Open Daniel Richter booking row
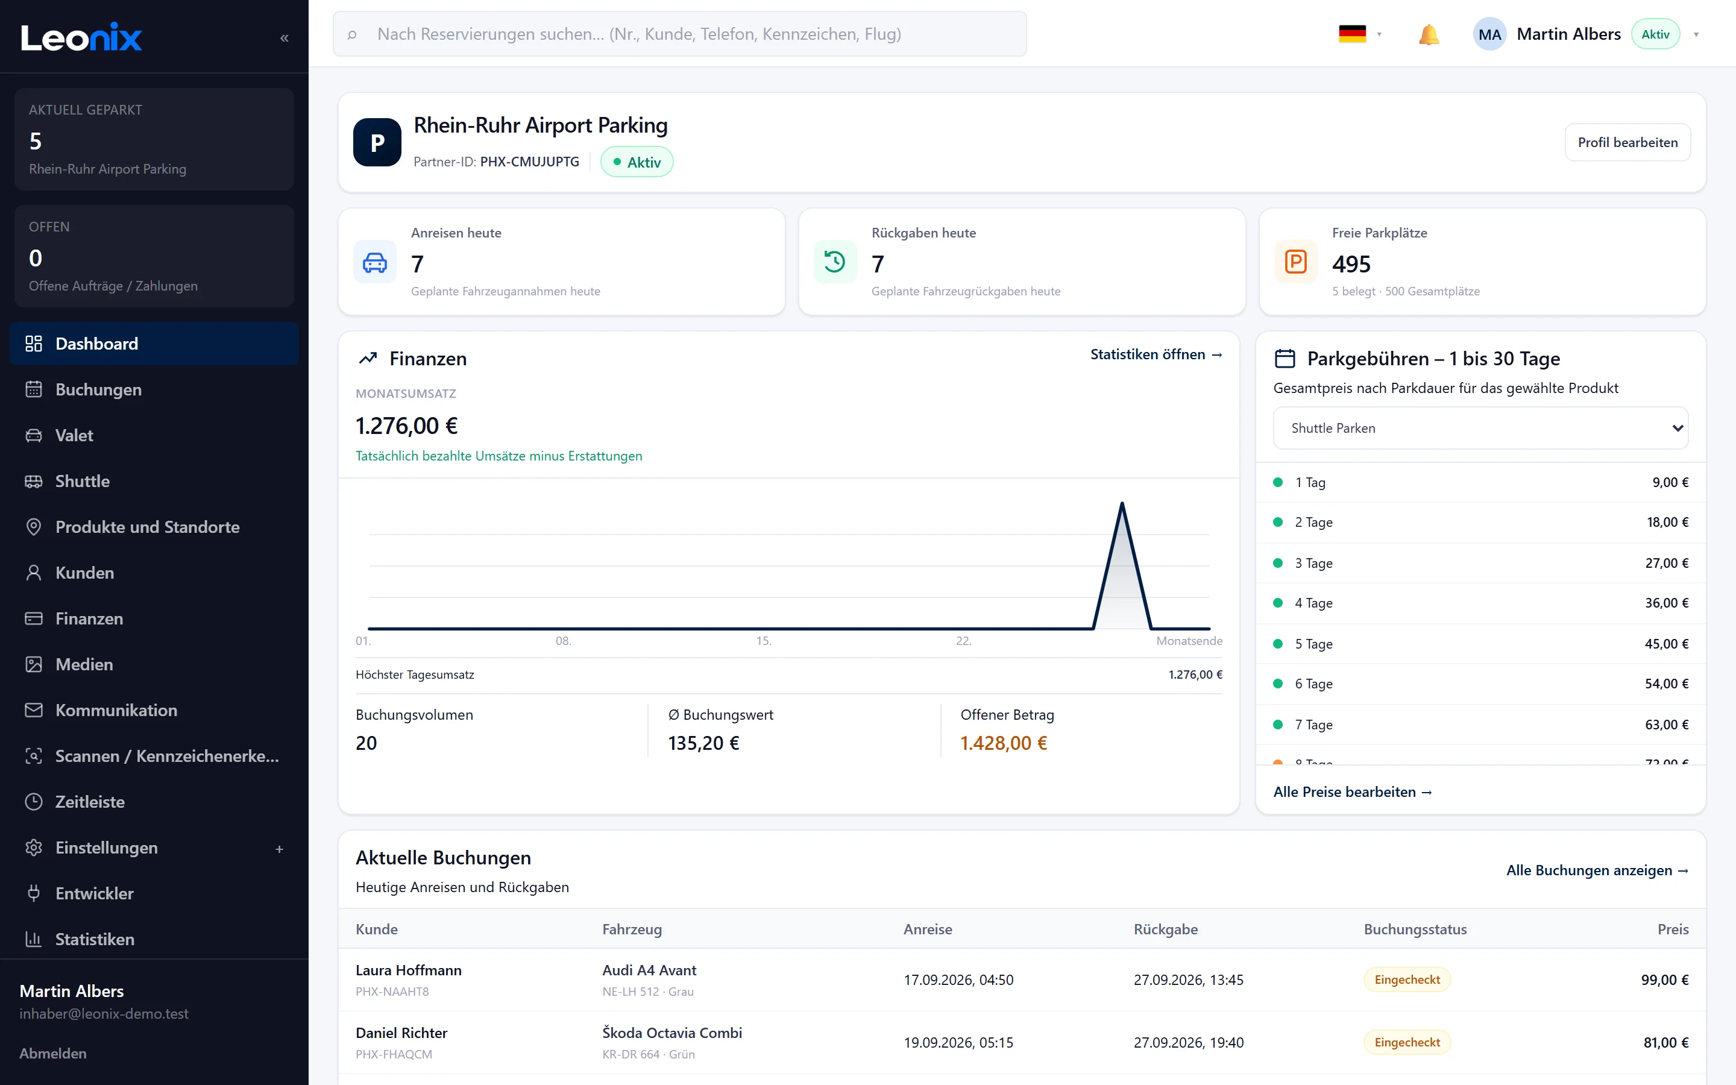The height and width of the screenshot is (1085, 1736). (x=1022, y=1043)
